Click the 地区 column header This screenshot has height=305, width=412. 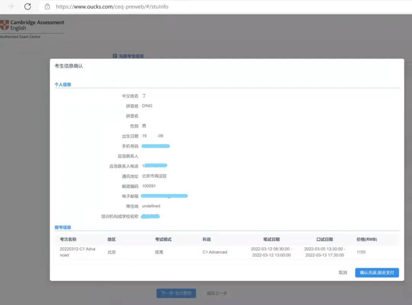112,239
